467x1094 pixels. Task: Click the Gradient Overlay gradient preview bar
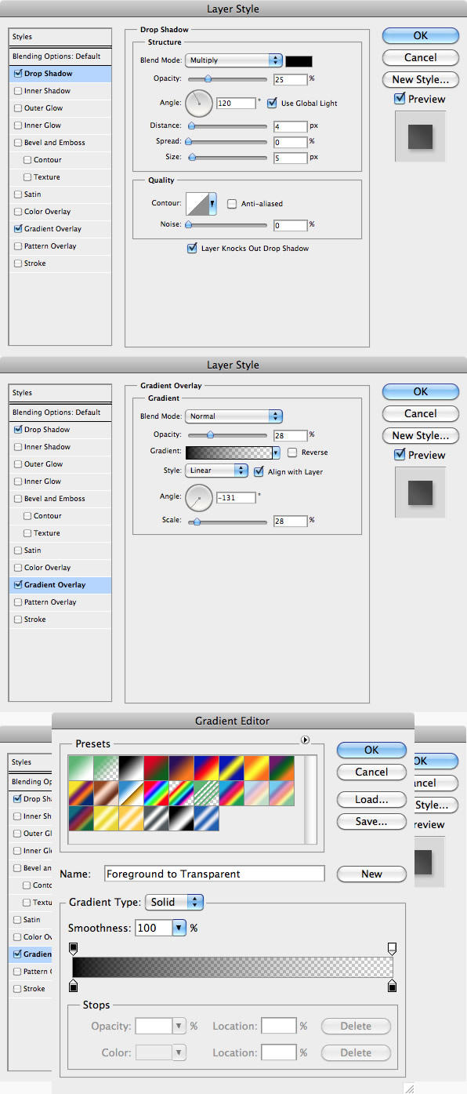pyautogui.click(x=229, y=453)
